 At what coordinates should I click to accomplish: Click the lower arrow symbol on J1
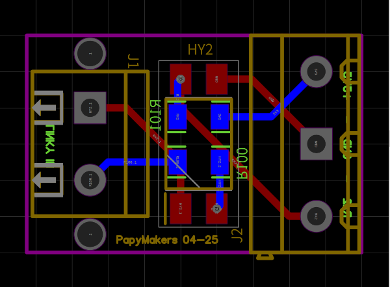click(x=44, y=180)
